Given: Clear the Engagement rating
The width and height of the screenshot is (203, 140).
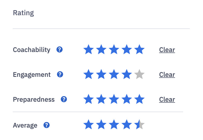Looking at the screenshot, I should pos(167,75).
